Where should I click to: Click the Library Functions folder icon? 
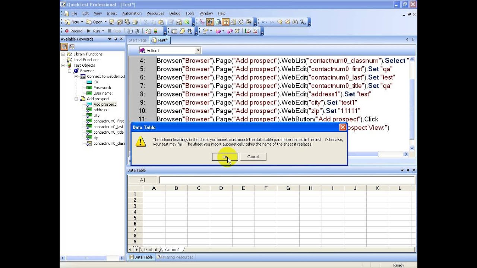tap(69, 54)
